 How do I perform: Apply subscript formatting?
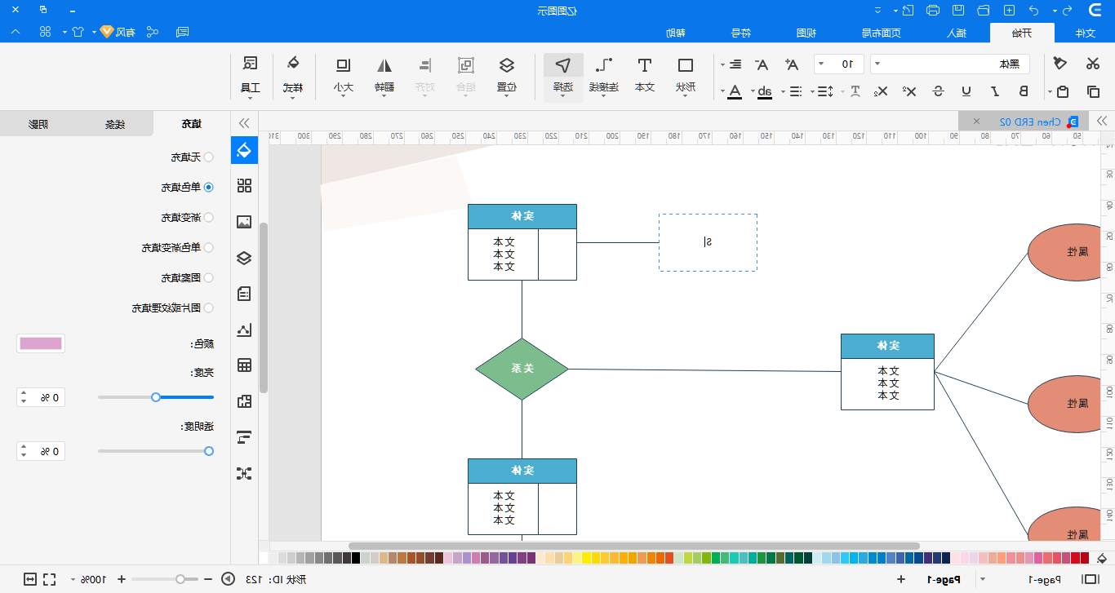(881, 91)
